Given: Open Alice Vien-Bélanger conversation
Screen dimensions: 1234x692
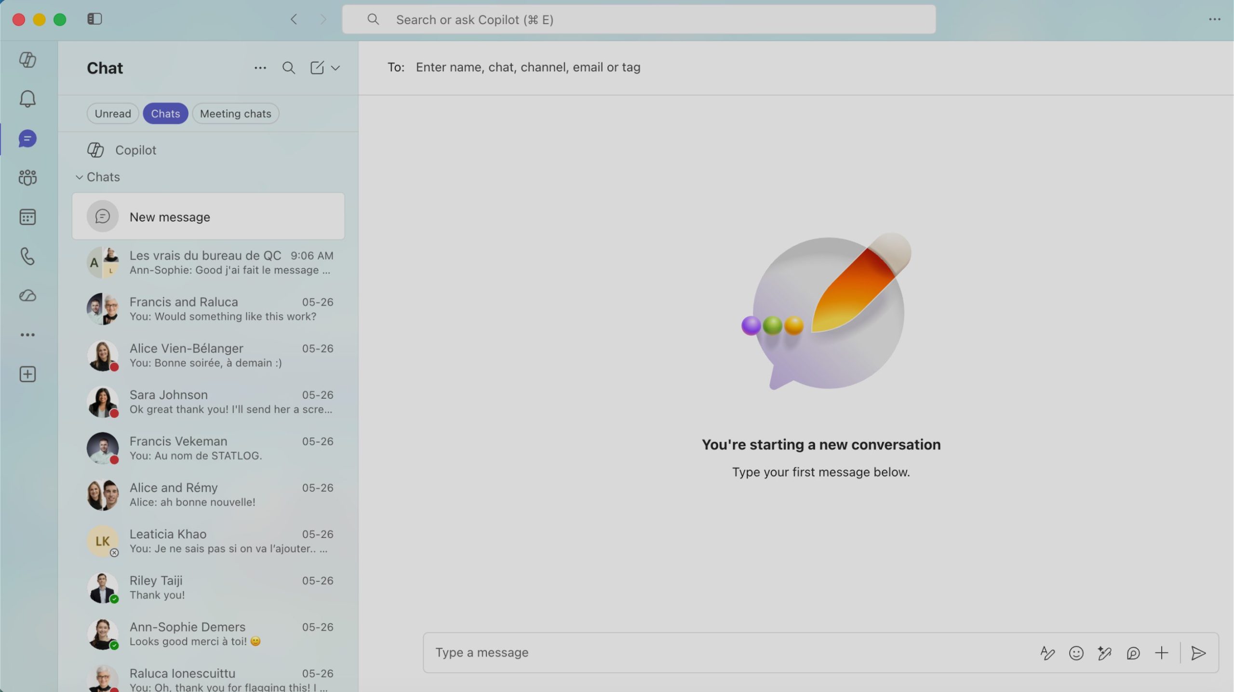Looking at the screenshot, I should pyautogui.click(x=208, y=355).
